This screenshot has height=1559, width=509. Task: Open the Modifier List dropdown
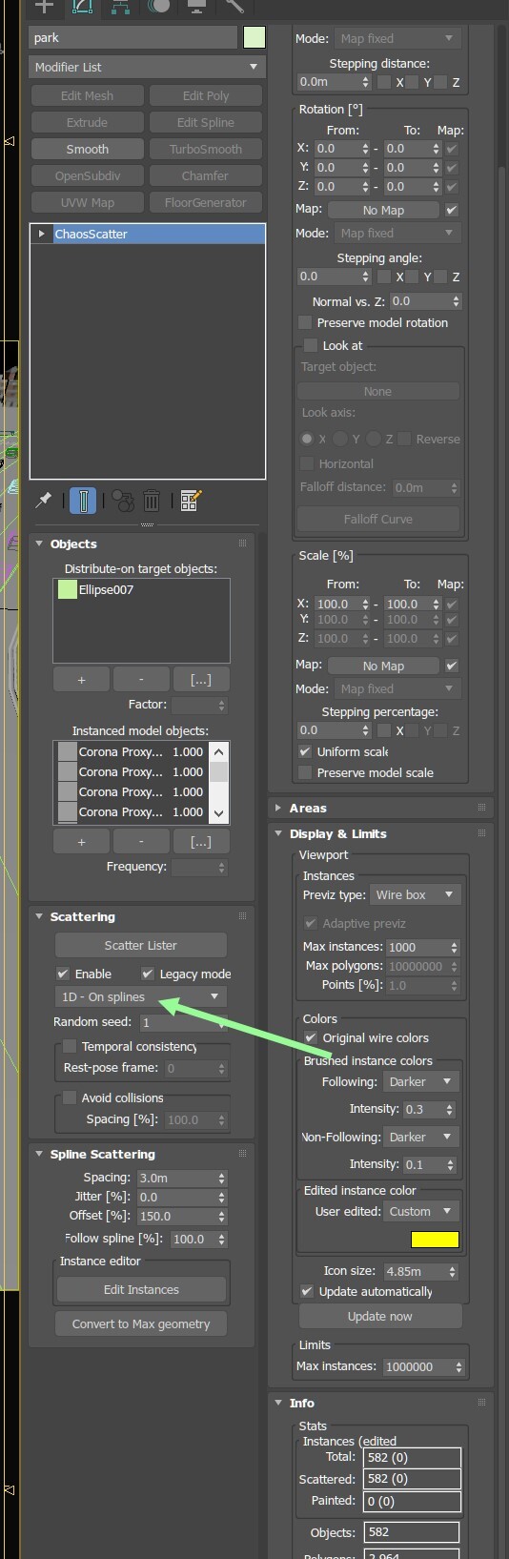(x=147, y=67)
